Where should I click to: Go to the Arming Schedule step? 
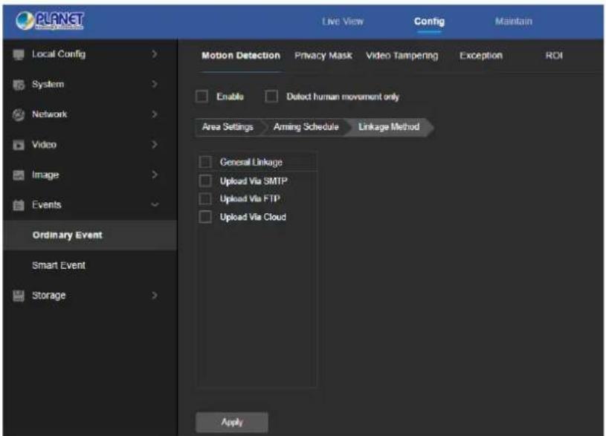(x=306, y=127)
